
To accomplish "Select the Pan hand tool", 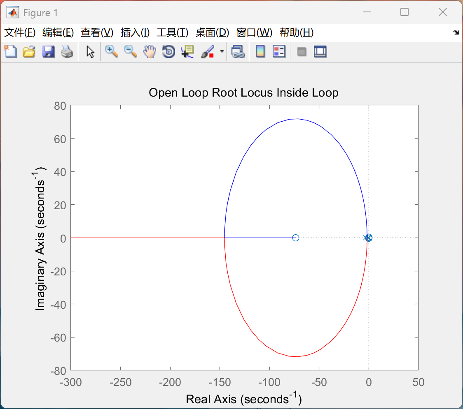I will pyautogui.click(x=150, y=51).
